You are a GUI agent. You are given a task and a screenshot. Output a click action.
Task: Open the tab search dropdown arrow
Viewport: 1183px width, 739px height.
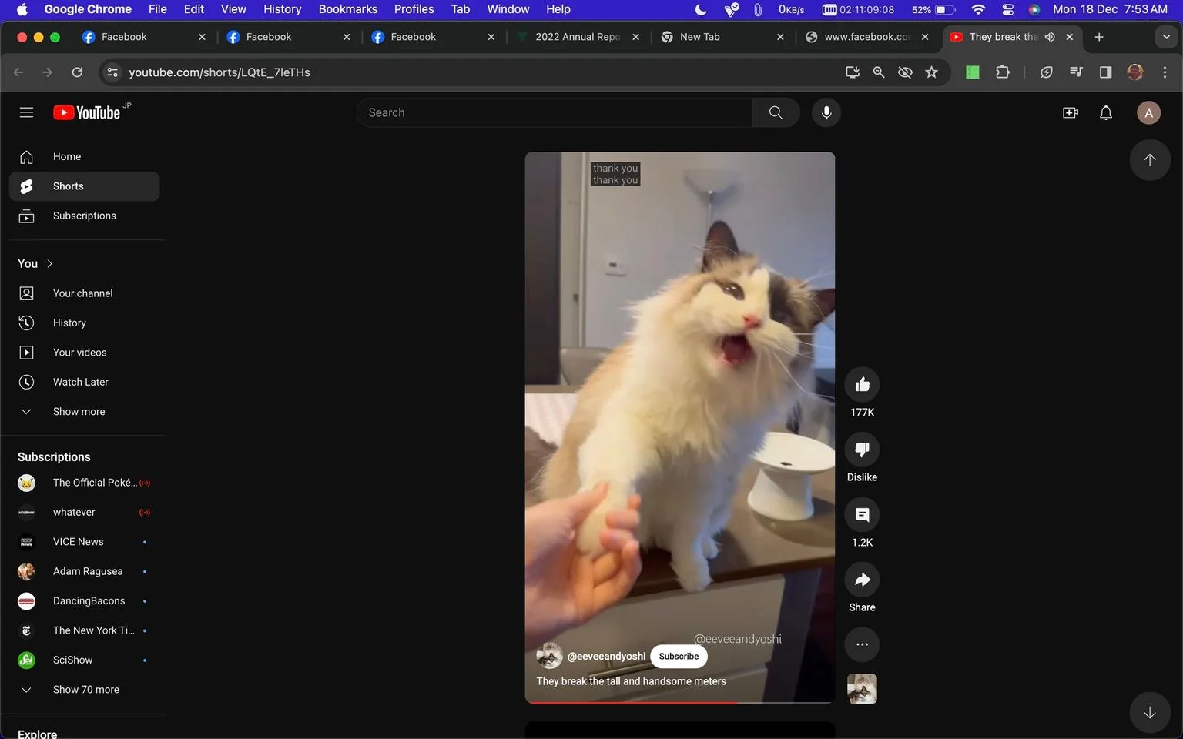click(x=1165, y=37)
